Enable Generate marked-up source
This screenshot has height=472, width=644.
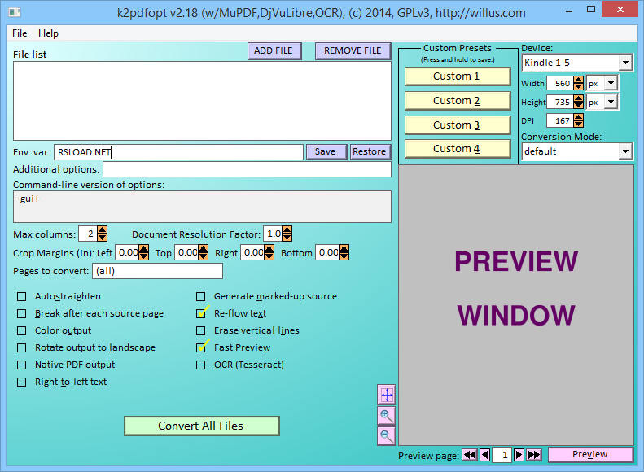pyautogui.click(x=201, y=296)
